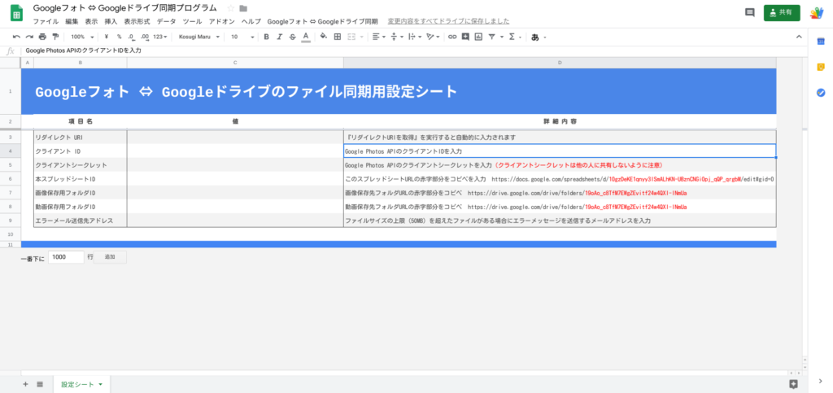Toggle italic text formatting
The image size is (833, 393).
pyautogui.click(x=279, y=37)
